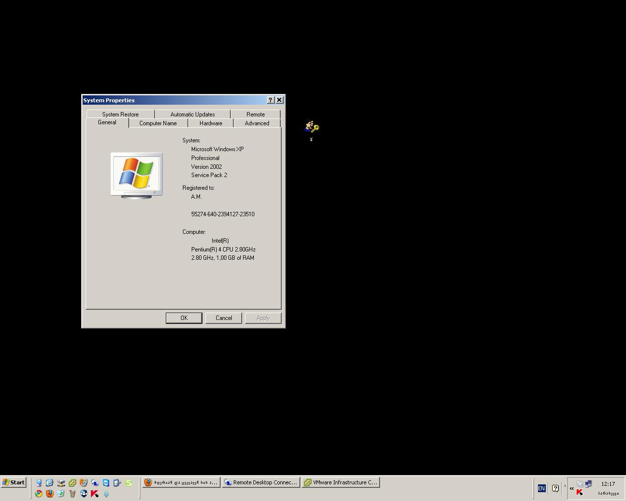The height and width of the screenshot is (501, 626).
Task: Click the 'Service Pack 2' text
Action: coord(209,175)
